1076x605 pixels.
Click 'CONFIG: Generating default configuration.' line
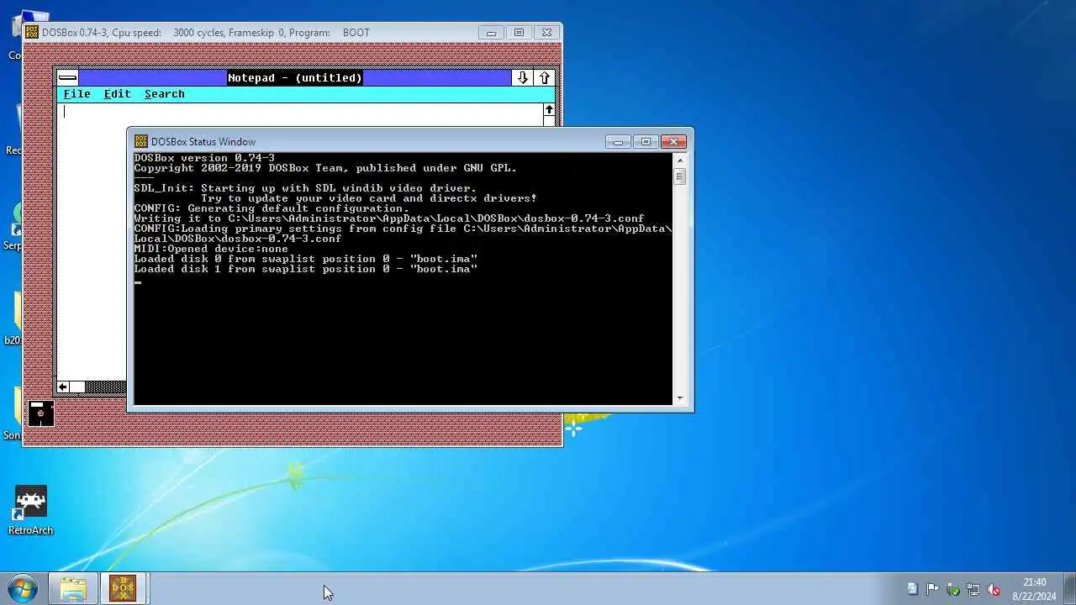tap(271, 208)
